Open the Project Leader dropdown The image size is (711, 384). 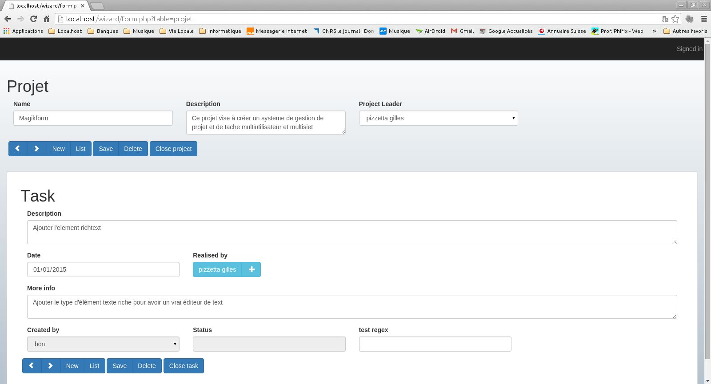(x=438, y=118)
